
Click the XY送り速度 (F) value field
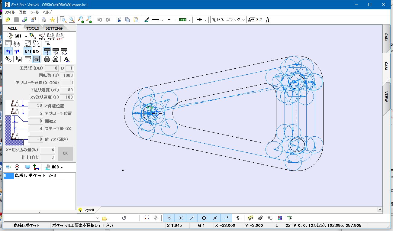coord(67,97)
